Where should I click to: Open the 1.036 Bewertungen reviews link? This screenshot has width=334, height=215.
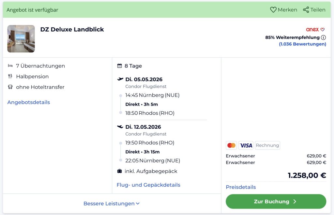point(302,44)
